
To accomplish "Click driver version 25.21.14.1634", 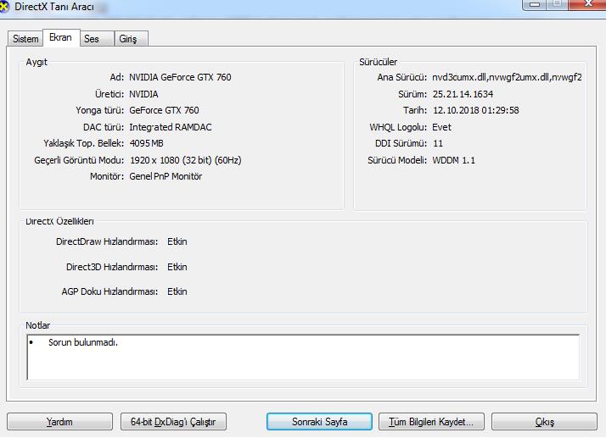I will click(x=463, y=94).
